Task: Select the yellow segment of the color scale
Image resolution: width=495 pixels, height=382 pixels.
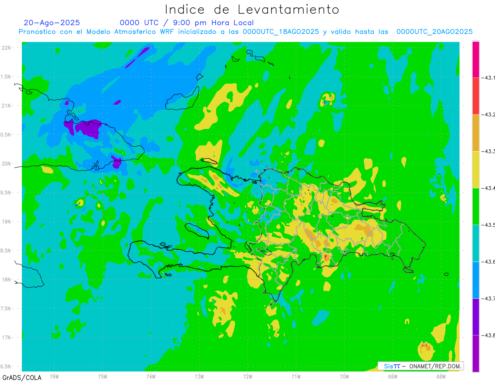Action: pos(476,169)
